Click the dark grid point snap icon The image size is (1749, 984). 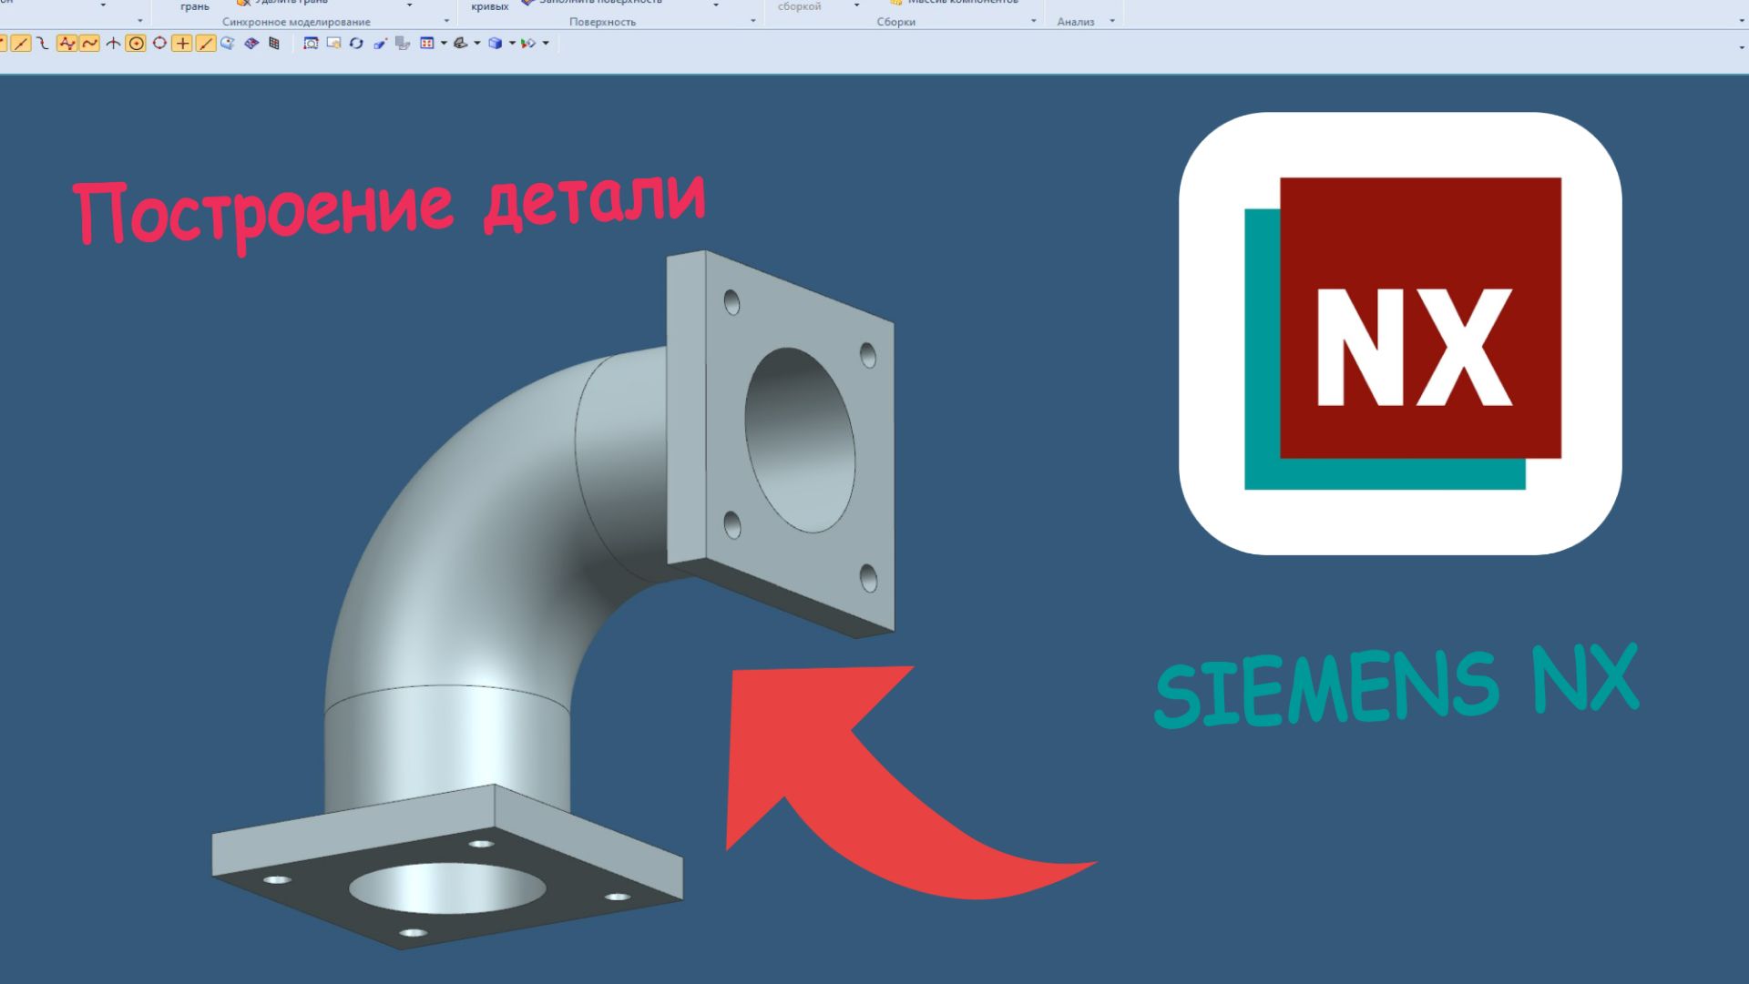tap(274, 43)
